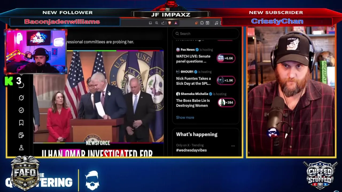Open "Nick Fuentes Takes a Sick Day" broadcast
Screen dimensions: 342x192
click(x=193, y=81)
